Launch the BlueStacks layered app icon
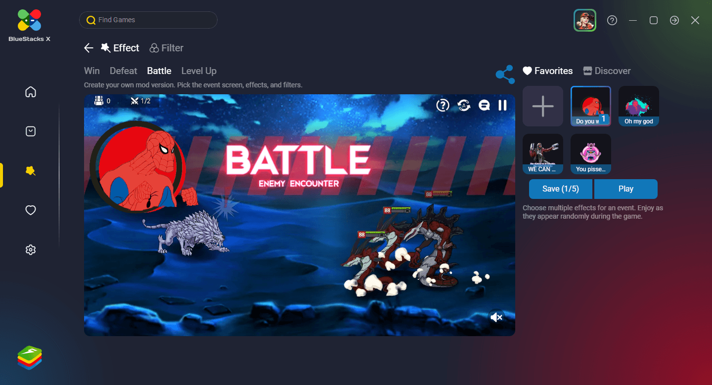 [x=30, y=358]
